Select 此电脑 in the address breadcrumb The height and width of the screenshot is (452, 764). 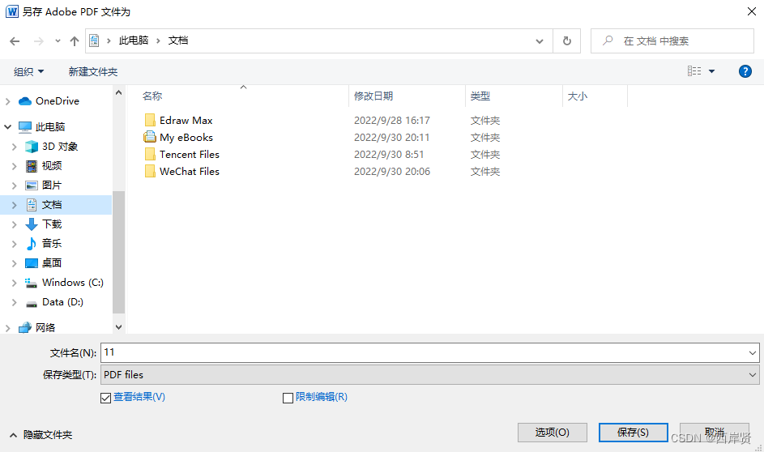click(x=134, y=41)
